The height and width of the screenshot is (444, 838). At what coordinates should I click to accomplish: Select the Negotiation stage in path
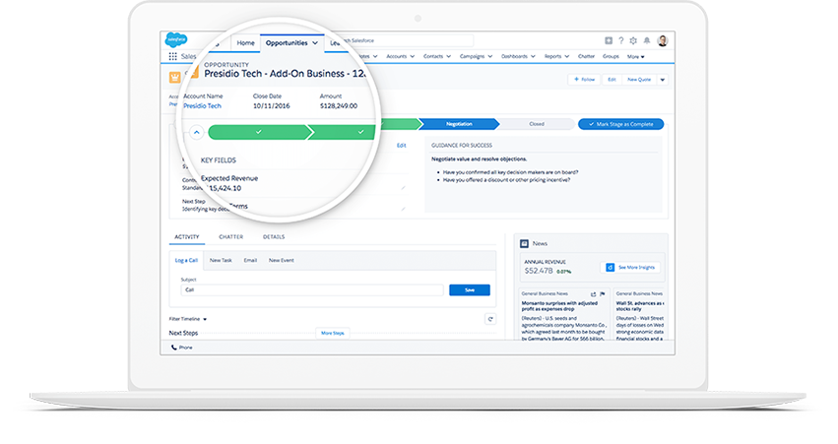[459, 124]
